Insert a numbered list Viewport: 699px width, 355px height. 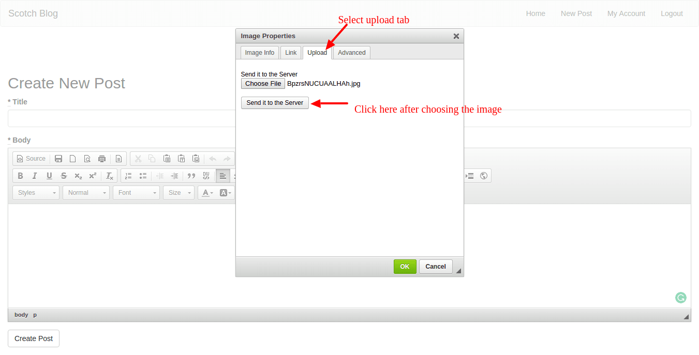click(x=128, y=176)
